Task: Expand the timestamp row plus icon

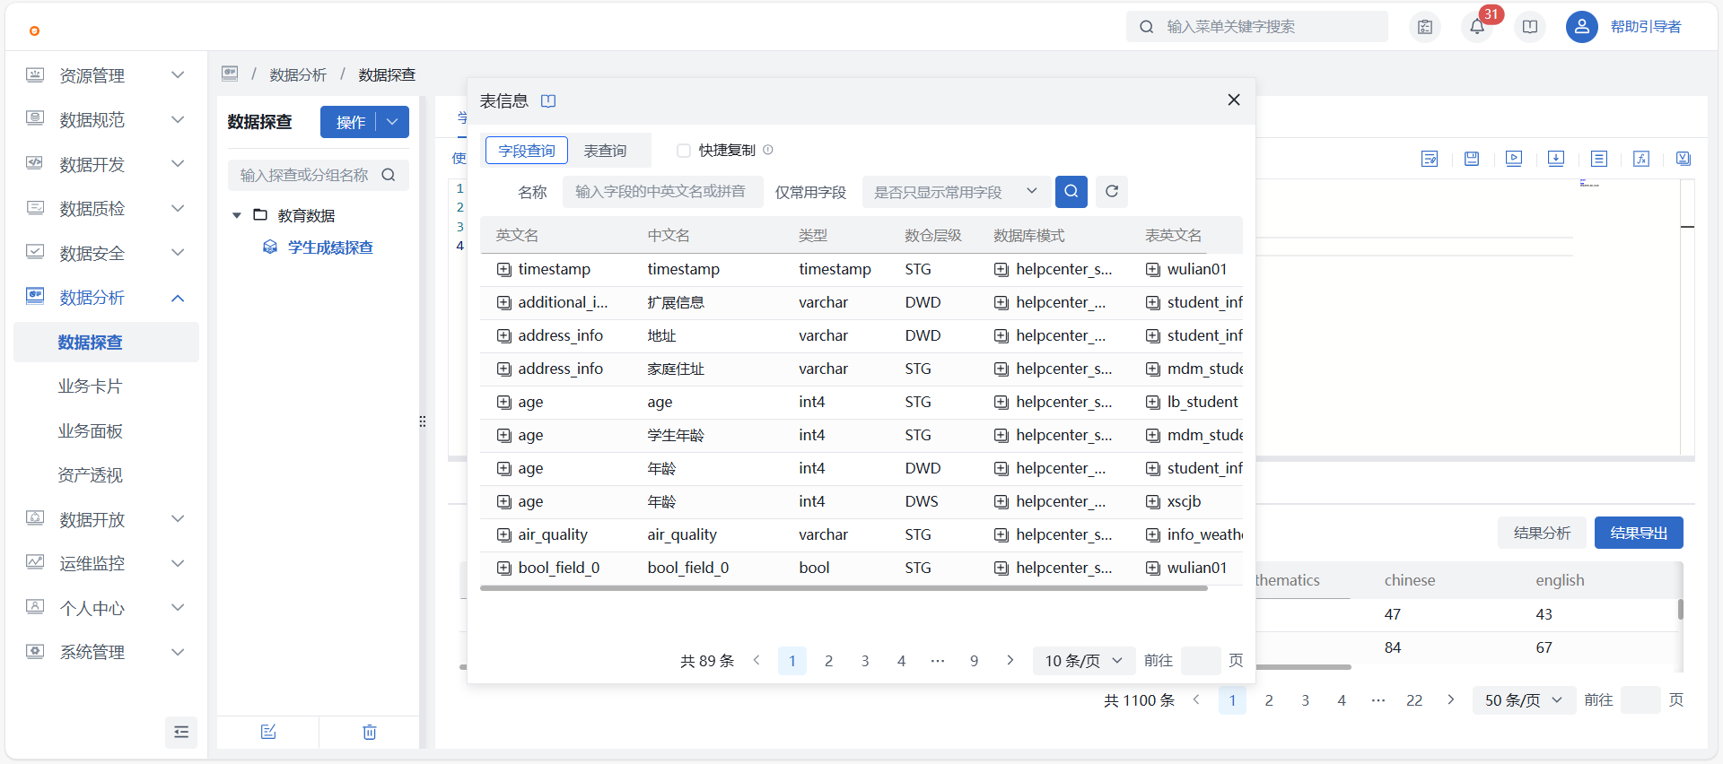Action: [x=504, y=269]
